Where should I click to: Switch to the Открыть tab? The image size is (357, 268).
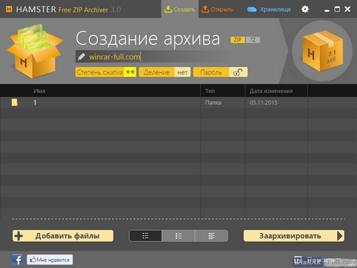217,9
